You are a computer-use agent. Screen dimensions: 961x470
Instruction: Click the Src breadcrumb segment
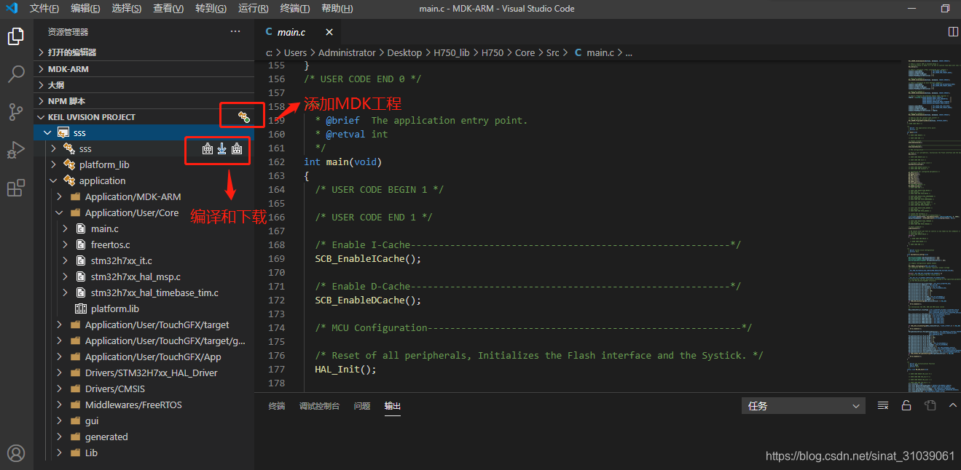click(552, 52)
